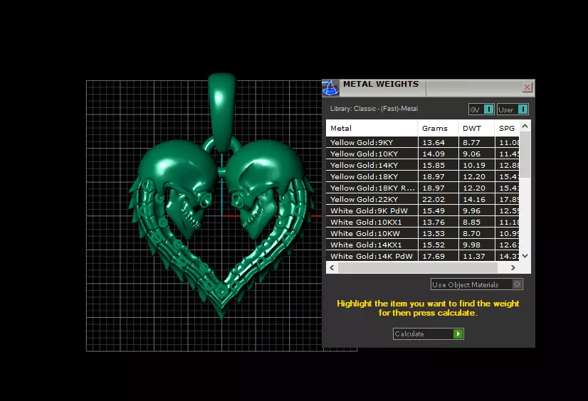
Task: Click the 17.69 grams value
Action: tap(434, 256)
